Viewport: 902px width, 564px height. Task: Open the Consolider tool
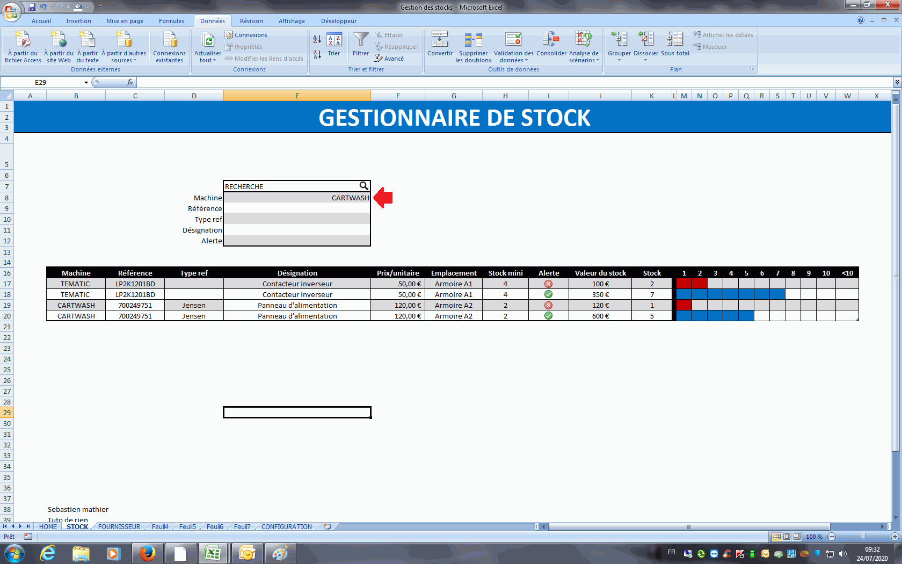coord(551,45)
